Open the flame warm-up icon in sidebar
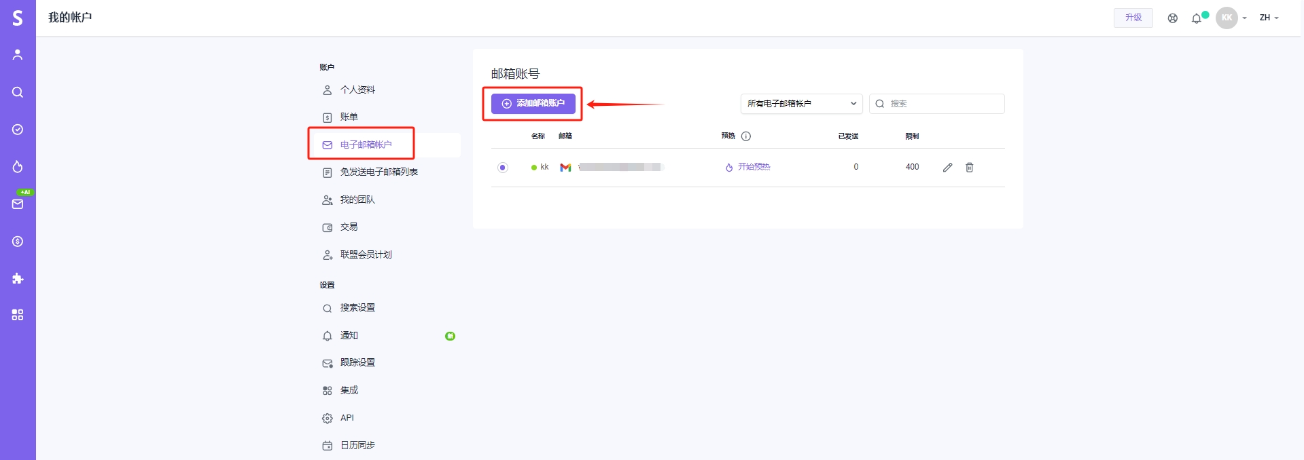 18,167
